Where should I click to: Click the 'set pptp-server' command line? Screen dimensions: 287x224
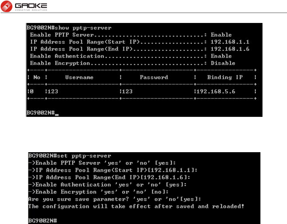(x=70, y=156)
